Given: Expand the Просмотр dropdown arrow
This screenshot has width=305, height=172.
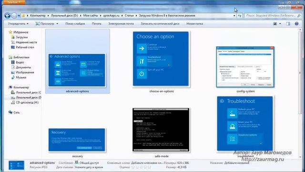Looking at the screenshot, I should (57, 24).
